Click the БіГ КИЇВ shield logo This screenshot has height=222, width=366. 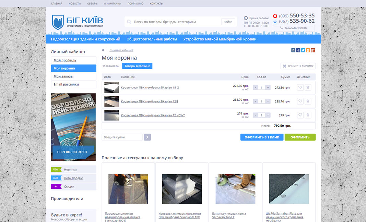click(58, 22)
